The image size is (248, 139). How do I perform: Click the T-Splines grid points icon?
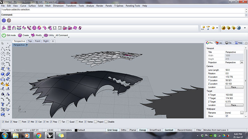coord(9,28)
